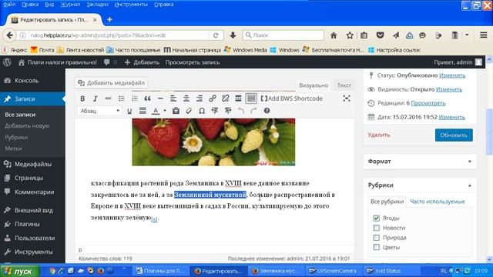Open text color dropdown arrow

point(165,111)
